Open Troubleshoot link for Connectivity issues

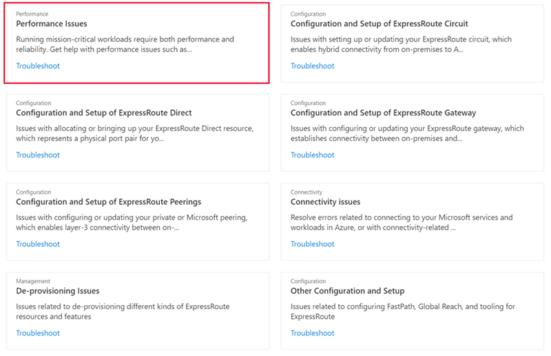[312, 244]
